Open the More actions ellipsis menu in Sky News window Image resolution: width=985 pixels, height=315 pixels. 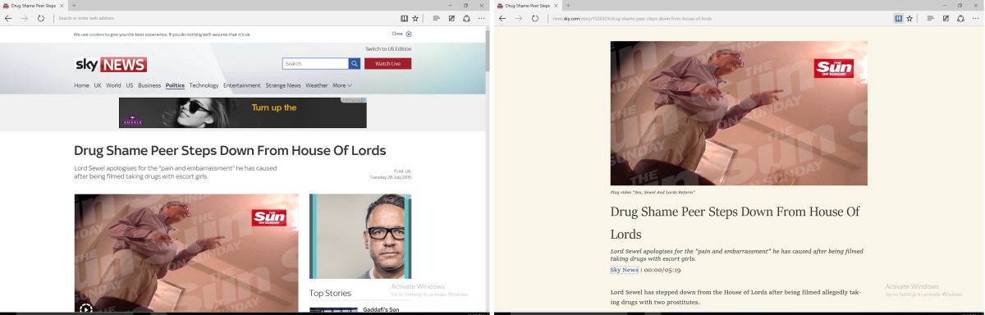(481, 18)
